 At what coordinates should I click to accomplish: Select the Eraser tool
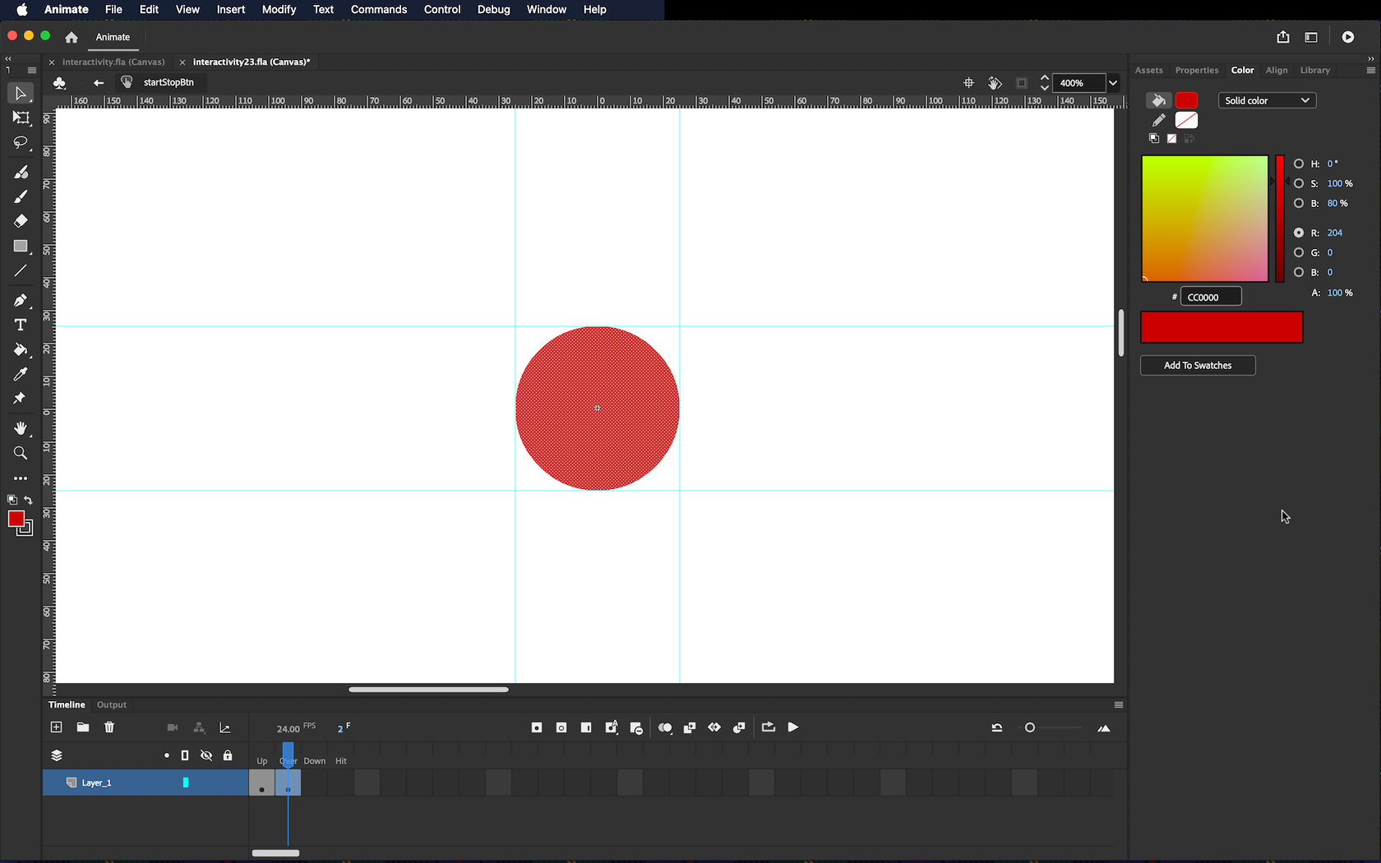21,221
